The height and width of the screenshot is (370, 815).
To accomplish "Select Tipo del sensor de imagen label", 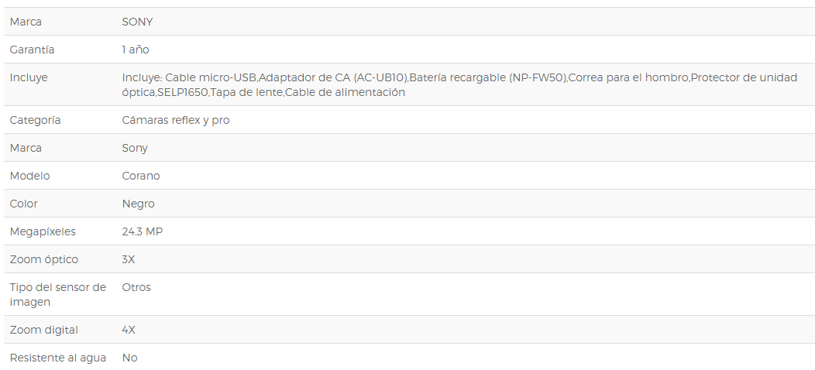I will click(x=57, y=295).
